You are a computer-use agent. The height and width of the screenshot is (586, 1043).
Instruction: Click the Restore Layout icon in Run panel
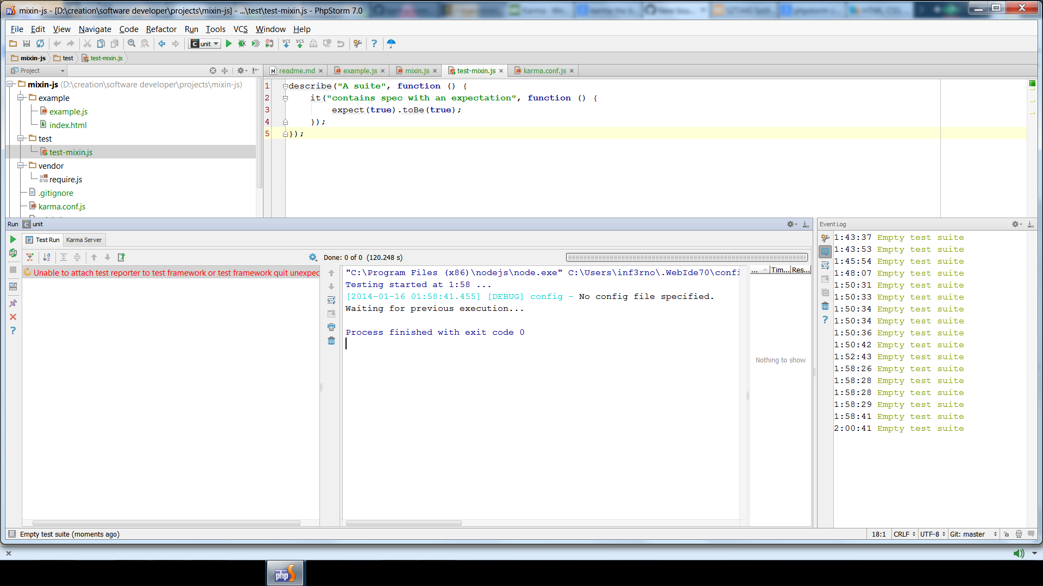coord(13,286)
